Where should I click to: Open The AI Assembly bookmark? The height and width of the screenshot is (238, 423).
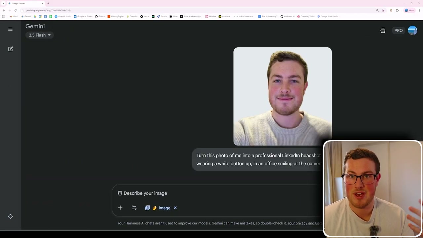point(268,17)
